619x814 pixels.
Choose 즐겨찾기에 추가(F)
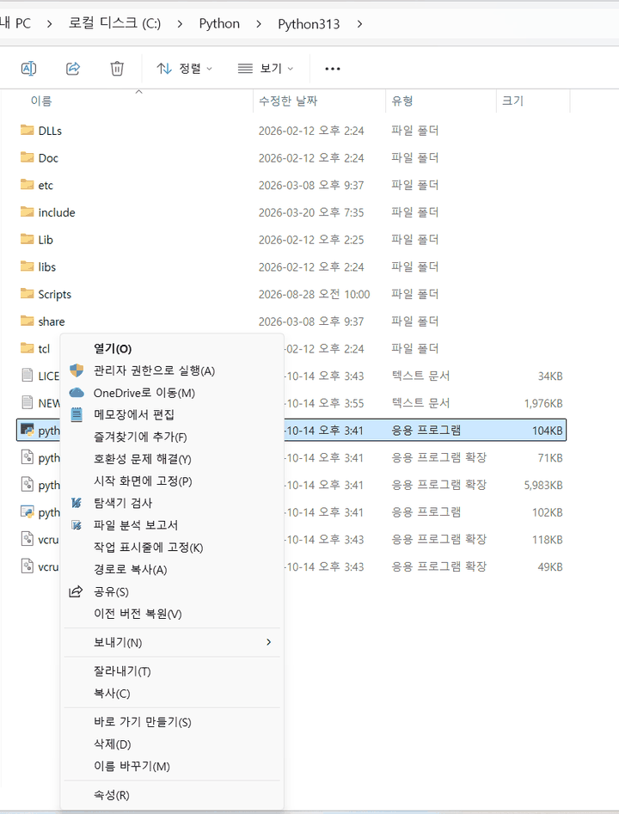coord(172,438)
